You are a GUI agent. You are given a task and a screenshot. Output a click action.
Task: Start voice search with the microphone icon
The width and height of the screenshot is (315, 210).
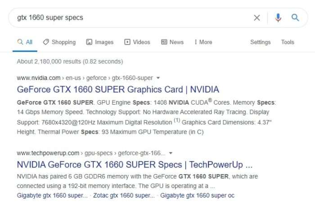pos(278,17)
